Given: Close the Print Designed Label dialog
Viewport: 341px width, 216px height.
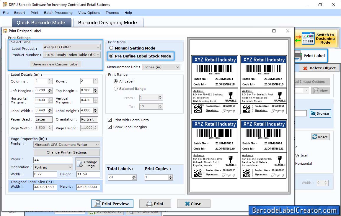Looking at the screenshot, I should pos(288,31).
